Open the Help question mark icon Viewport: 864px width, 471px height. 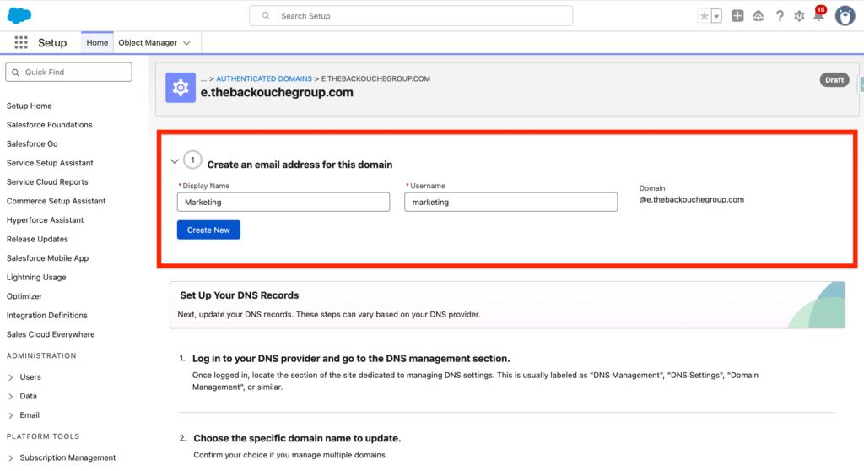point(780,16)
